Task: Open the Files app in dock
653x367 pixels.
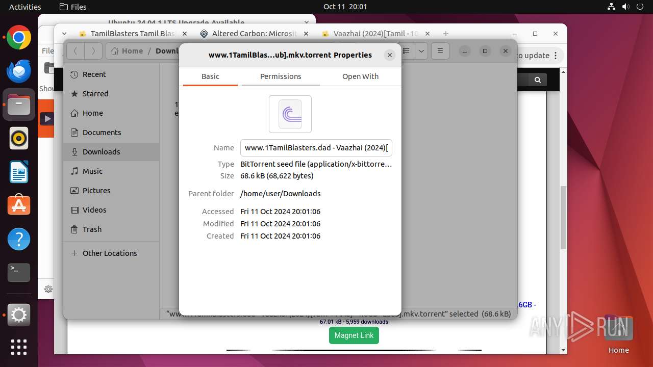Action: (19, 105)
